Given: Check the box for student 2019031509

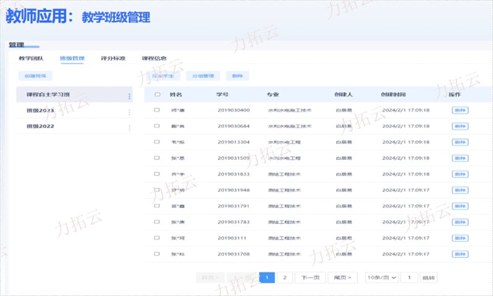Looking at the screenshot, I should pos(157,158).
